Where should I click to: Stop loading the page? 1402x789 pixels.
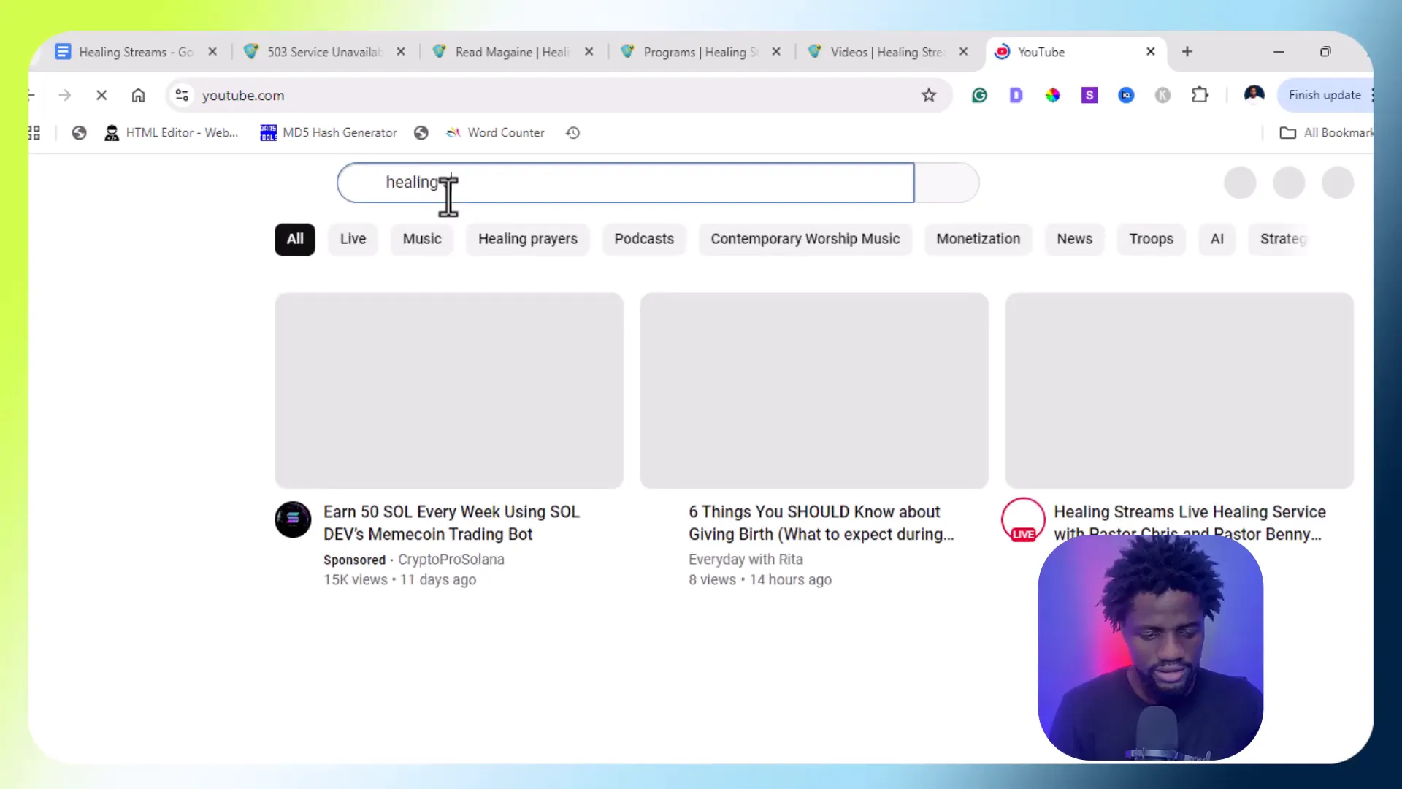[101, 95]
